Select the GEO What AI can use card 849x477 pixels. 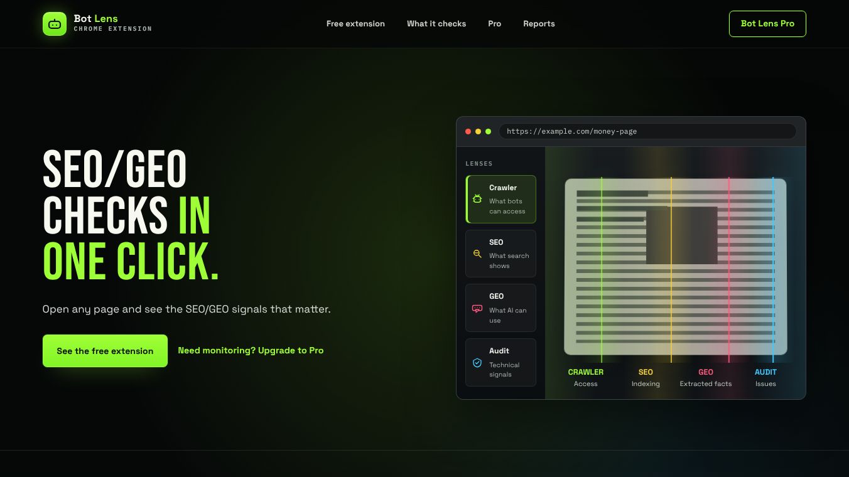pos(500,308)
